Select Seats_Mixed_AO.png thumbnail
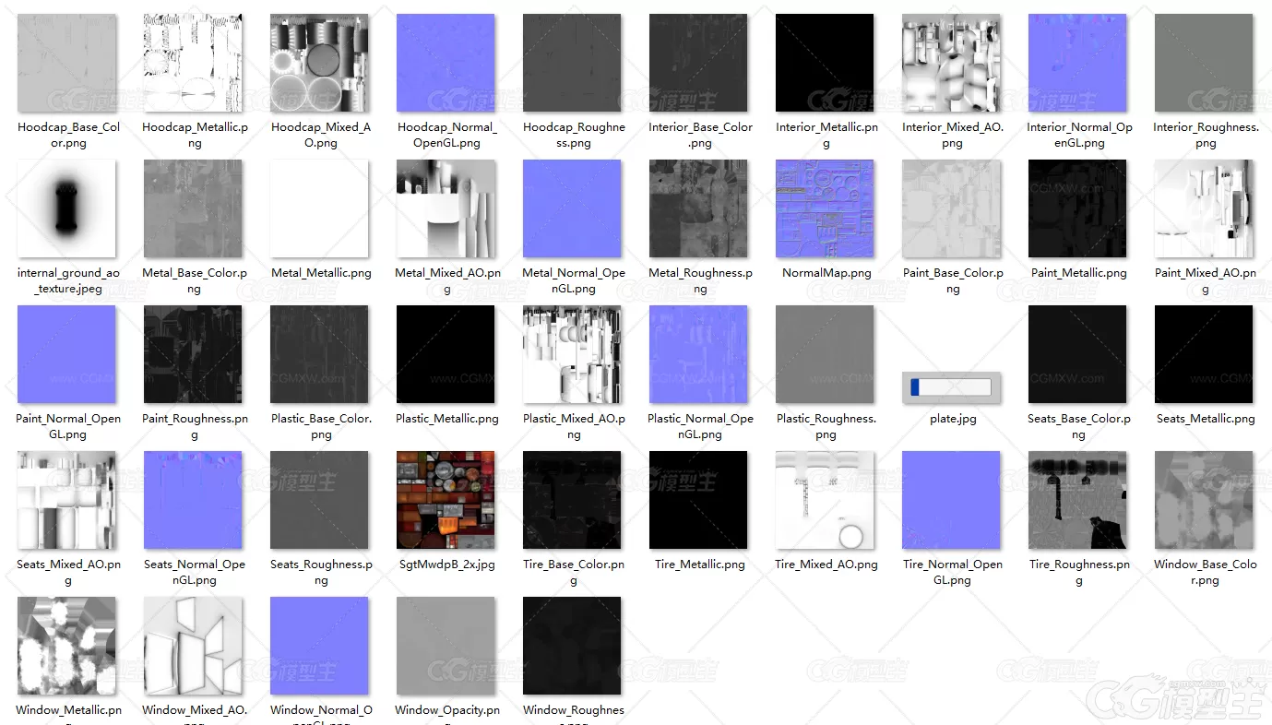 66,500
